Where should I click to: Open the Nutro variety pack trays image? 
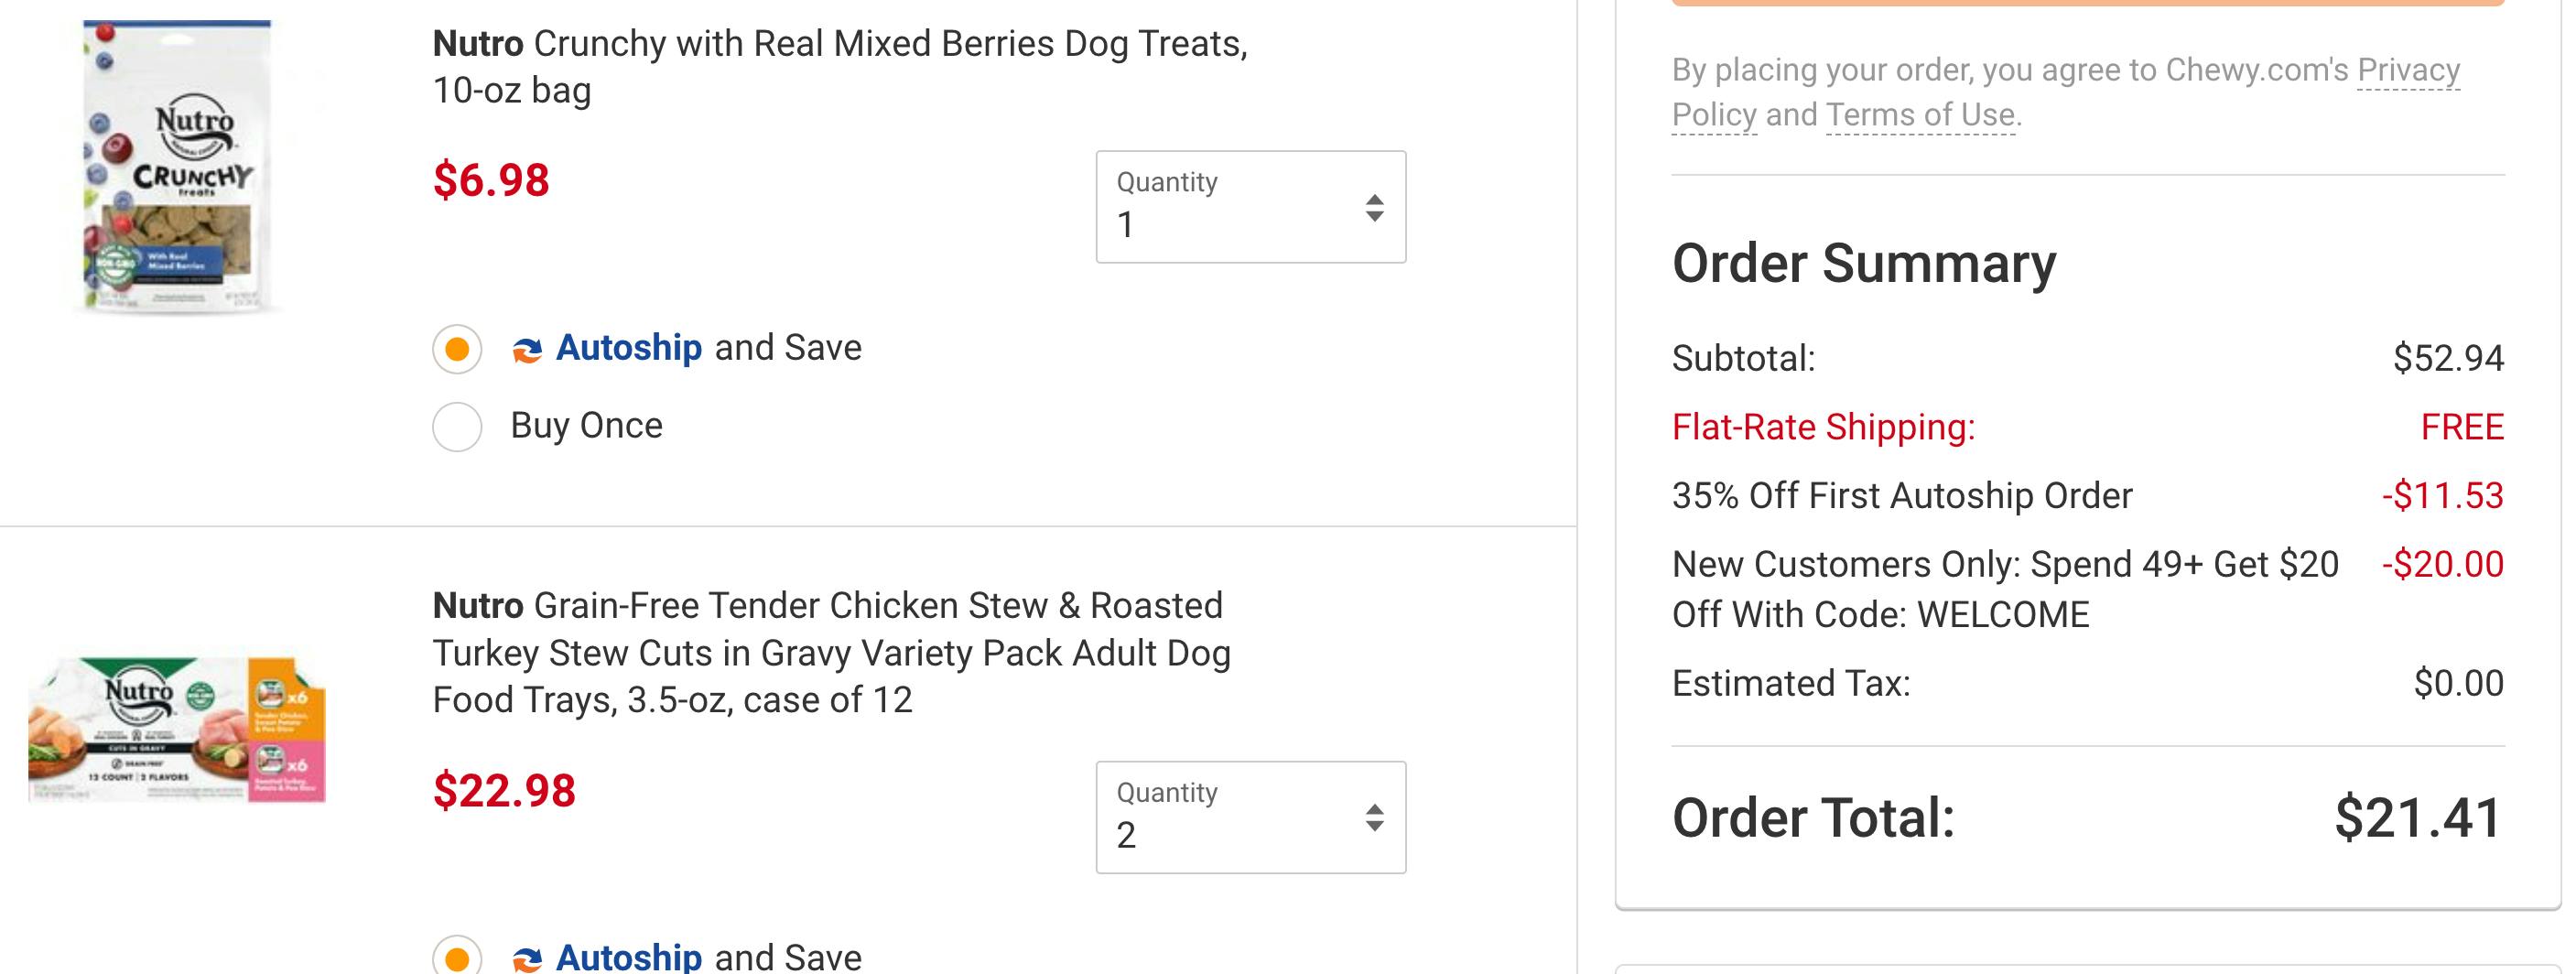177,729
